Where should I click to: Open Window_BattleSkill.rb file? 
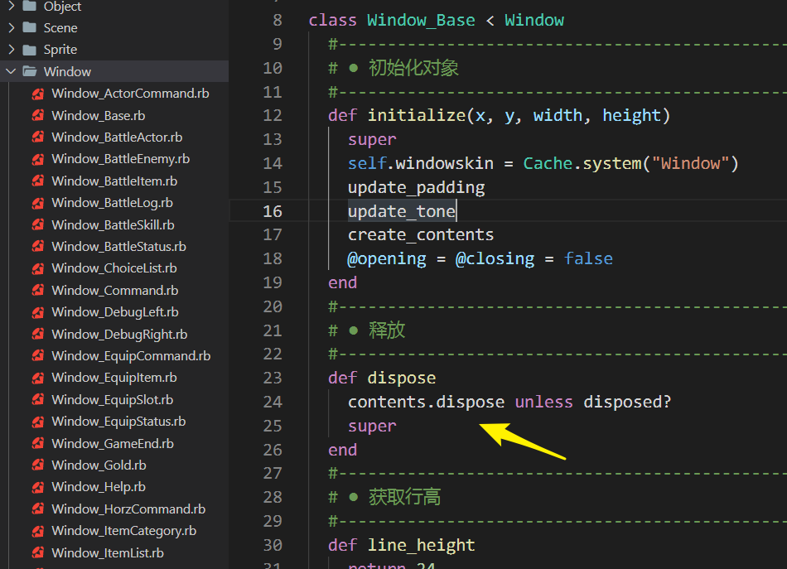[x=113, y=224]
